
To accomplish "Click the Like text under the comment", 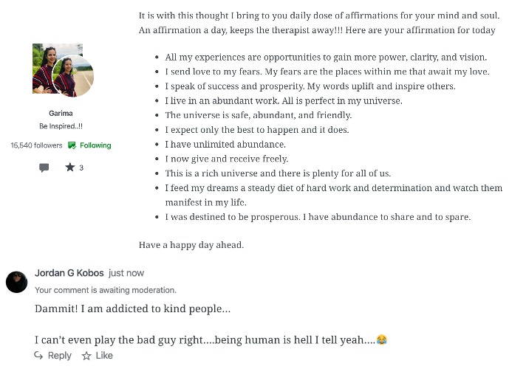I will [104, 356].
